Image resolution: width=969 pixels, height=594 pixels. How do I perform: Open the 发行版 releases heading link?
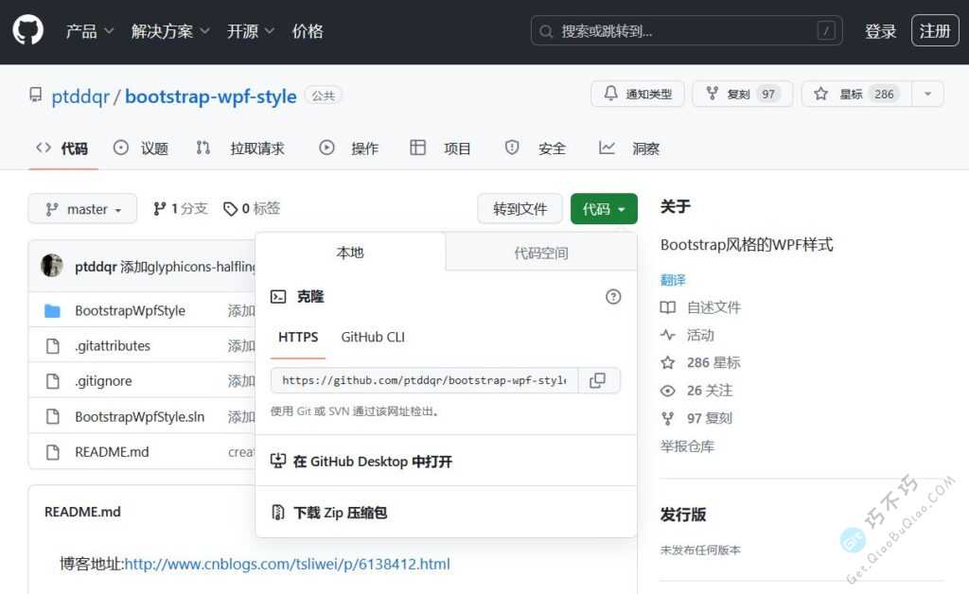click(x=683, y=515)
